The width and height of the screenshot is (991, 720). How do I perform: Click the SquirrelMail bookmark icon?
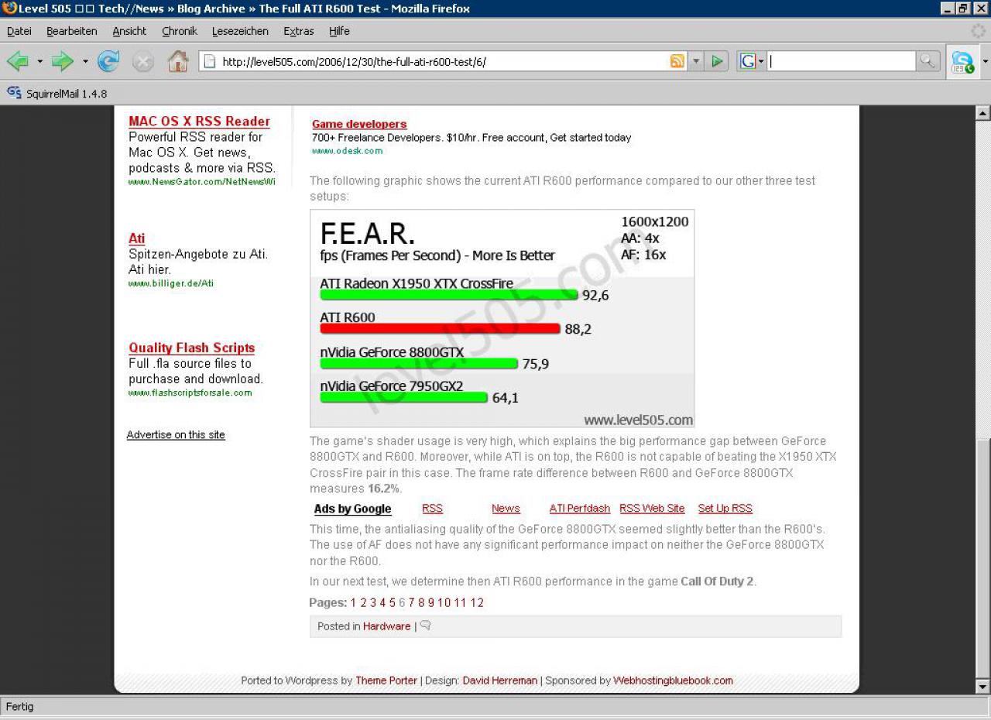point(14,93)
